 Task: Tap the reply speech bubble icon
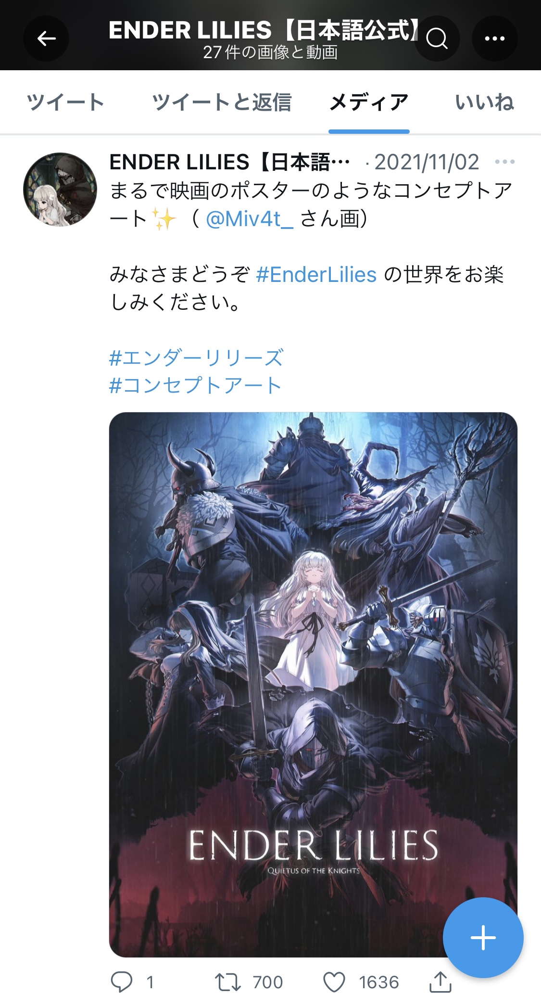click(121, 981)
